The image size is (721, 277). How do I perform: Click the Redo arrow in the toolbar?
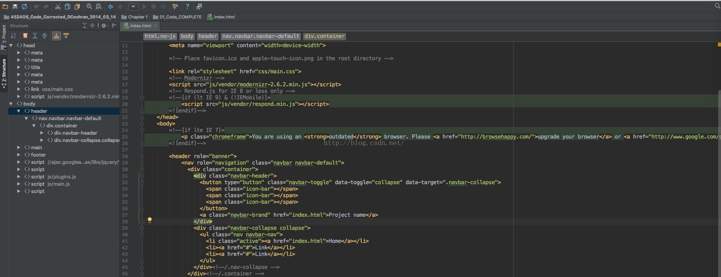coord(46,7)
